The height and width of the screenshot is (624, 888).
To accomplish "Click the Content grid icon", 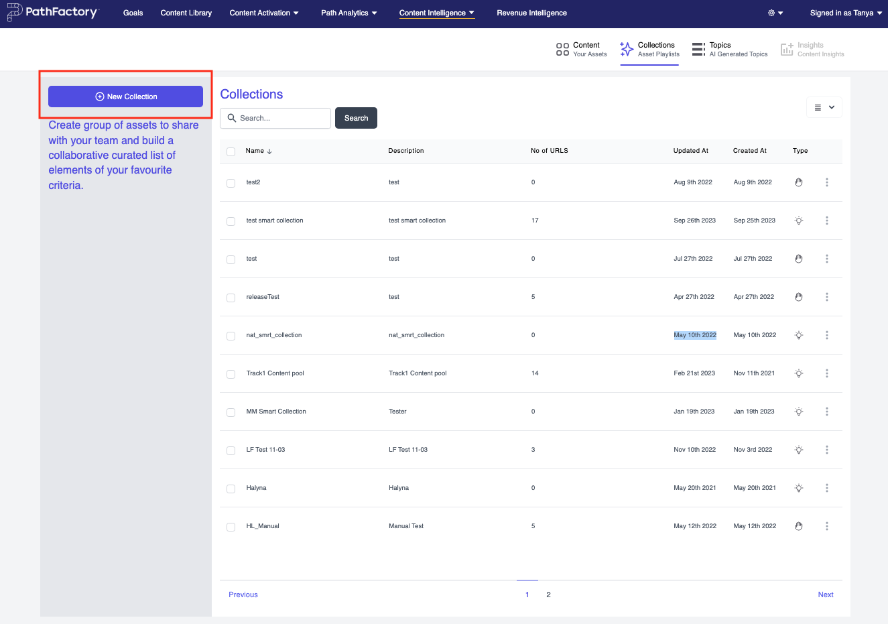I will (x=562, y=49).
